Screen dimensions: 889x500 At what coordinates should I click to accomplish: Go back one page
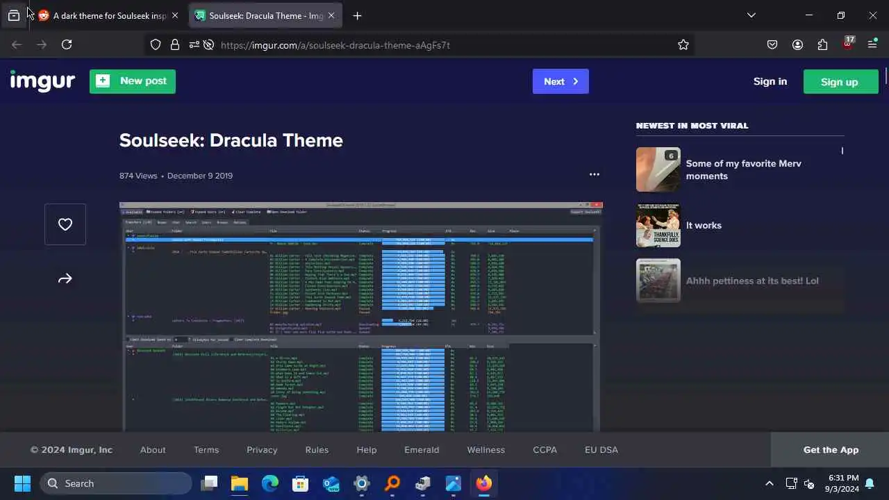point(17,44)
